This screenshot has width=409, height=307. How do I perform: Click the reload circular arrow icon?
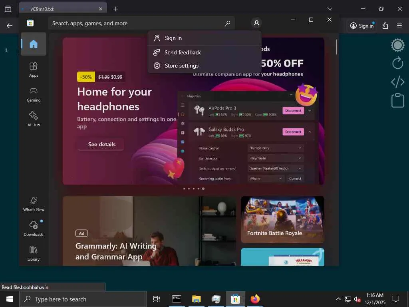click(x=397, y=63)
